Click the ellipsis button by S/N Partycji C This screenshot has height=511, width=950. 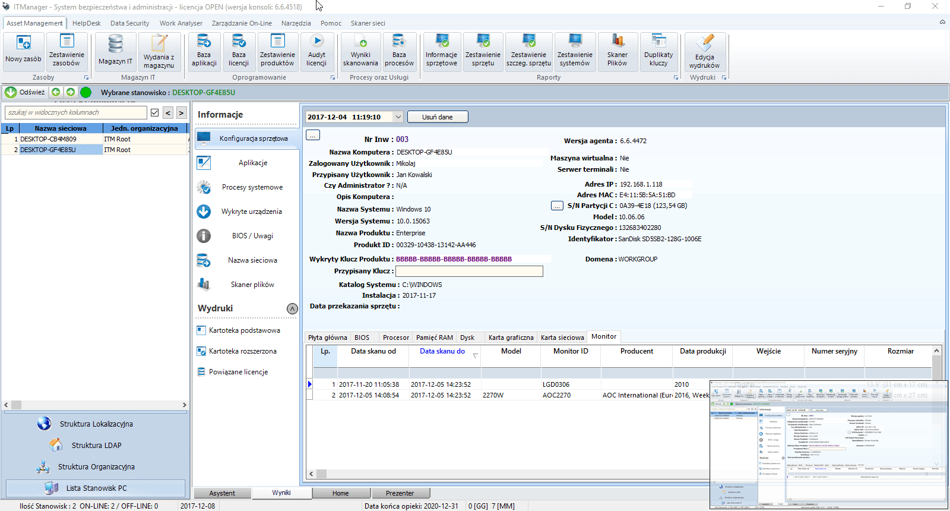(557, 206)
